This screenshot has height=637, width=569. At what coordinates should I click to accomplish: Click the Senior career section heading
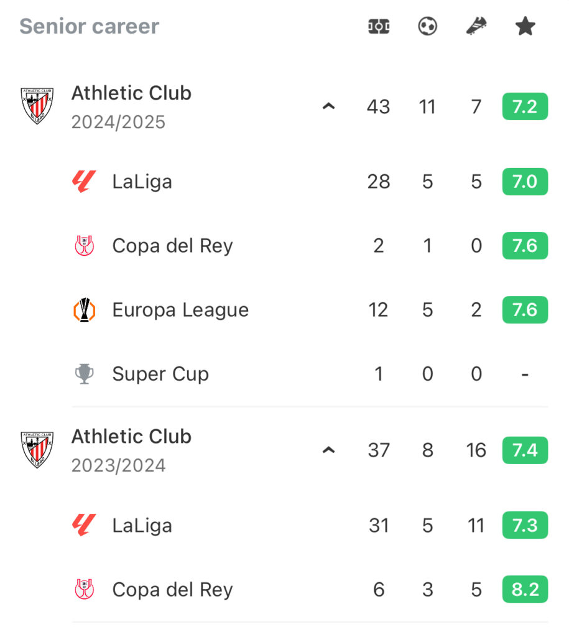coord(90,26)
